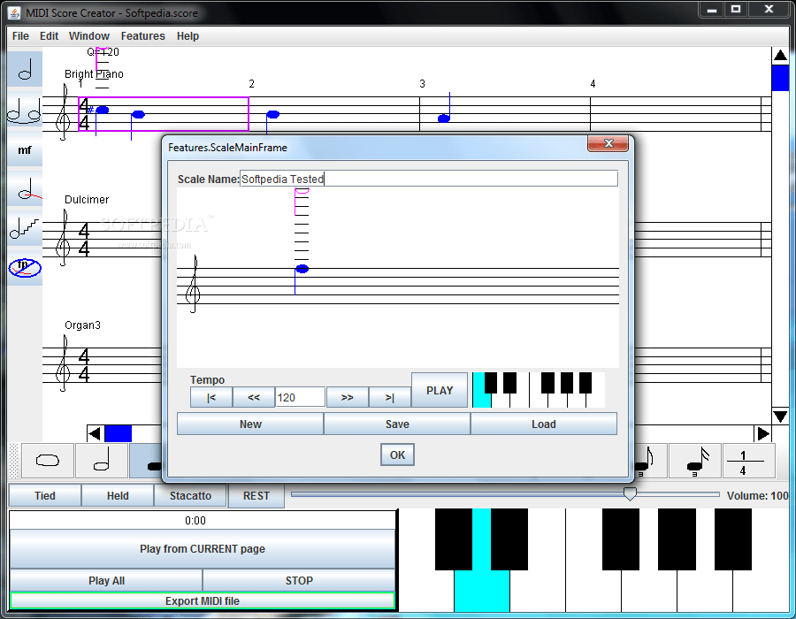
Task: Enable Stacatto articulation
Action: [x=190, y=496]
